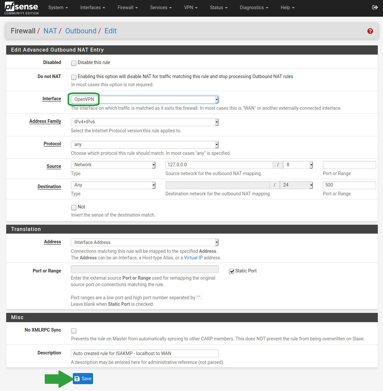Go to Outbound breadcrumb link
383x391 pixels.
coord(81,31)
